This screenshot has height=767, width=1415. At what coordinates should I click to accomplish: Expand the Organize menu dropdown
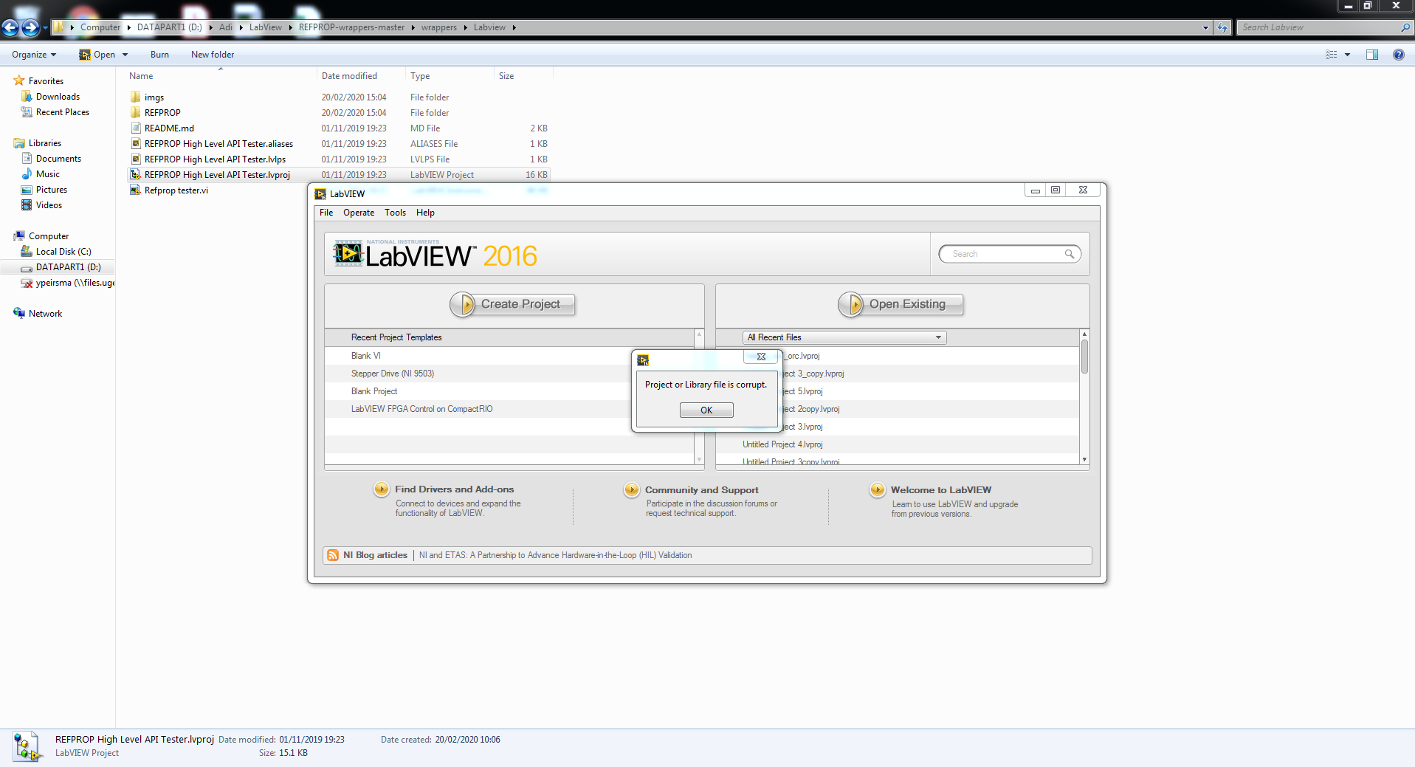pos(53,54)
